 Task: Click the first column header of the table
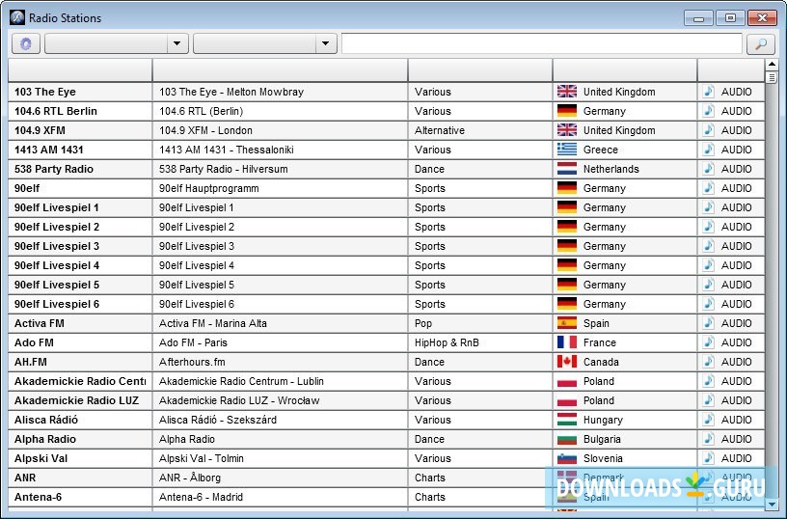coord(80,70)
